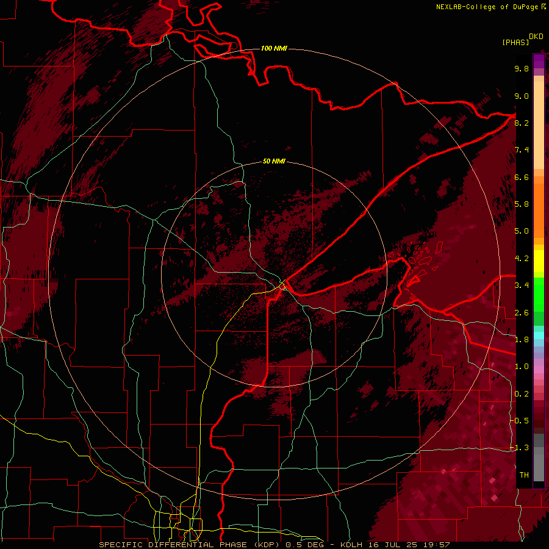Click the 7.4 value on the color scale
This screenshot has height=549, width=549.
pyautogui.click(x=522, y=150)
